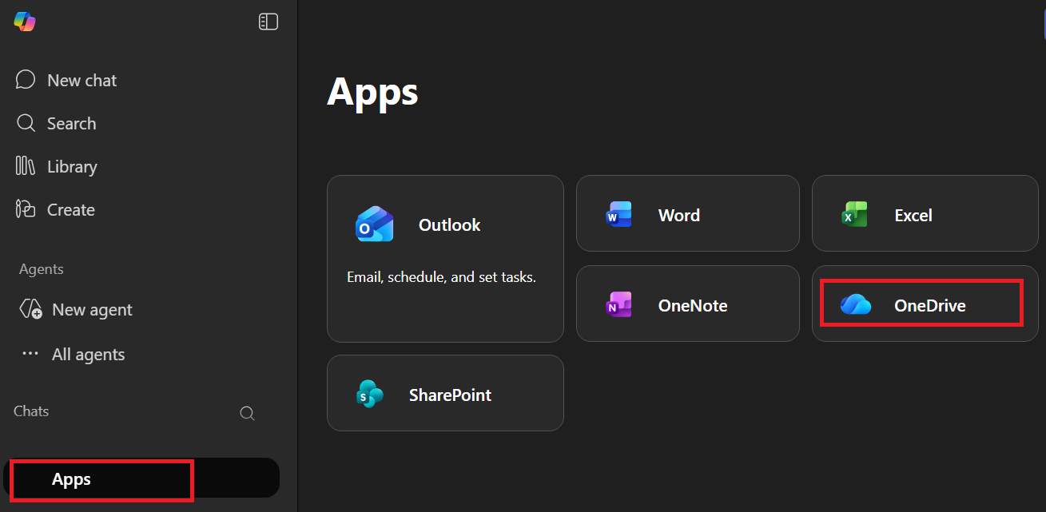Click the Search magnifier icon in sidebar
The width and height of the screenshot is (1046, 512).
pos(26,123)
